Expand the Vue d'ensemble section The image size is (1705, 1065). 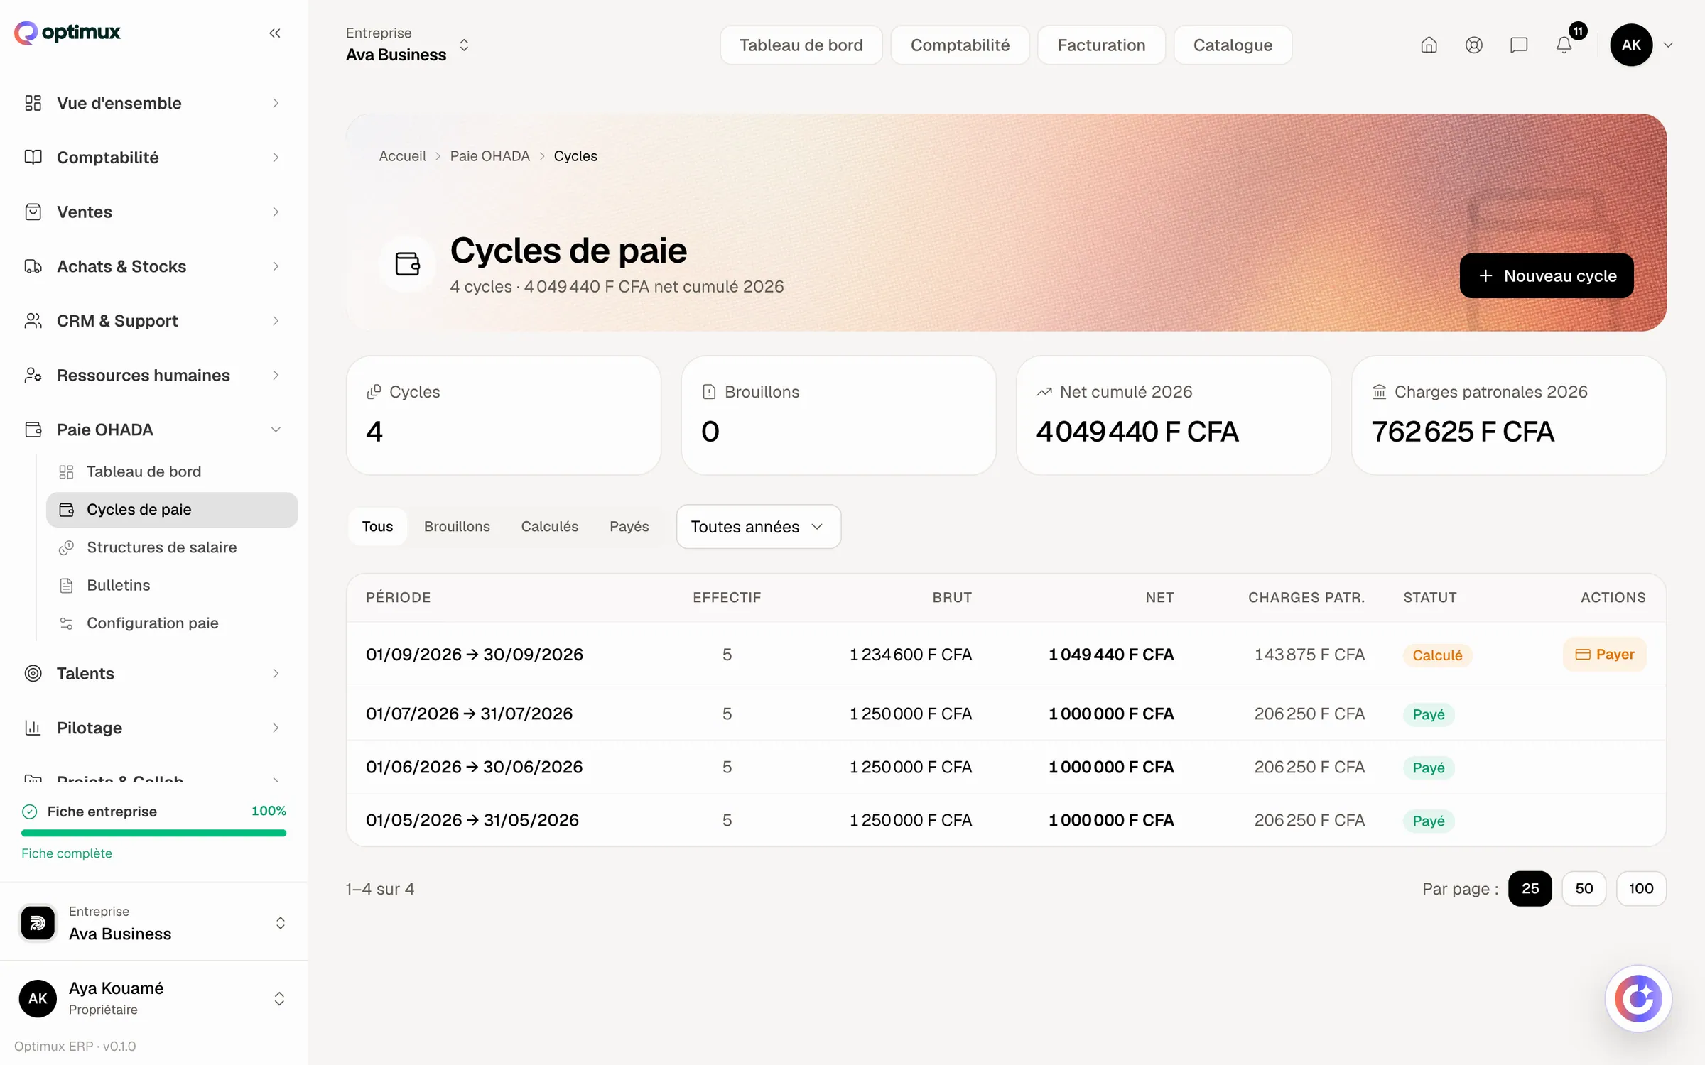153,103
